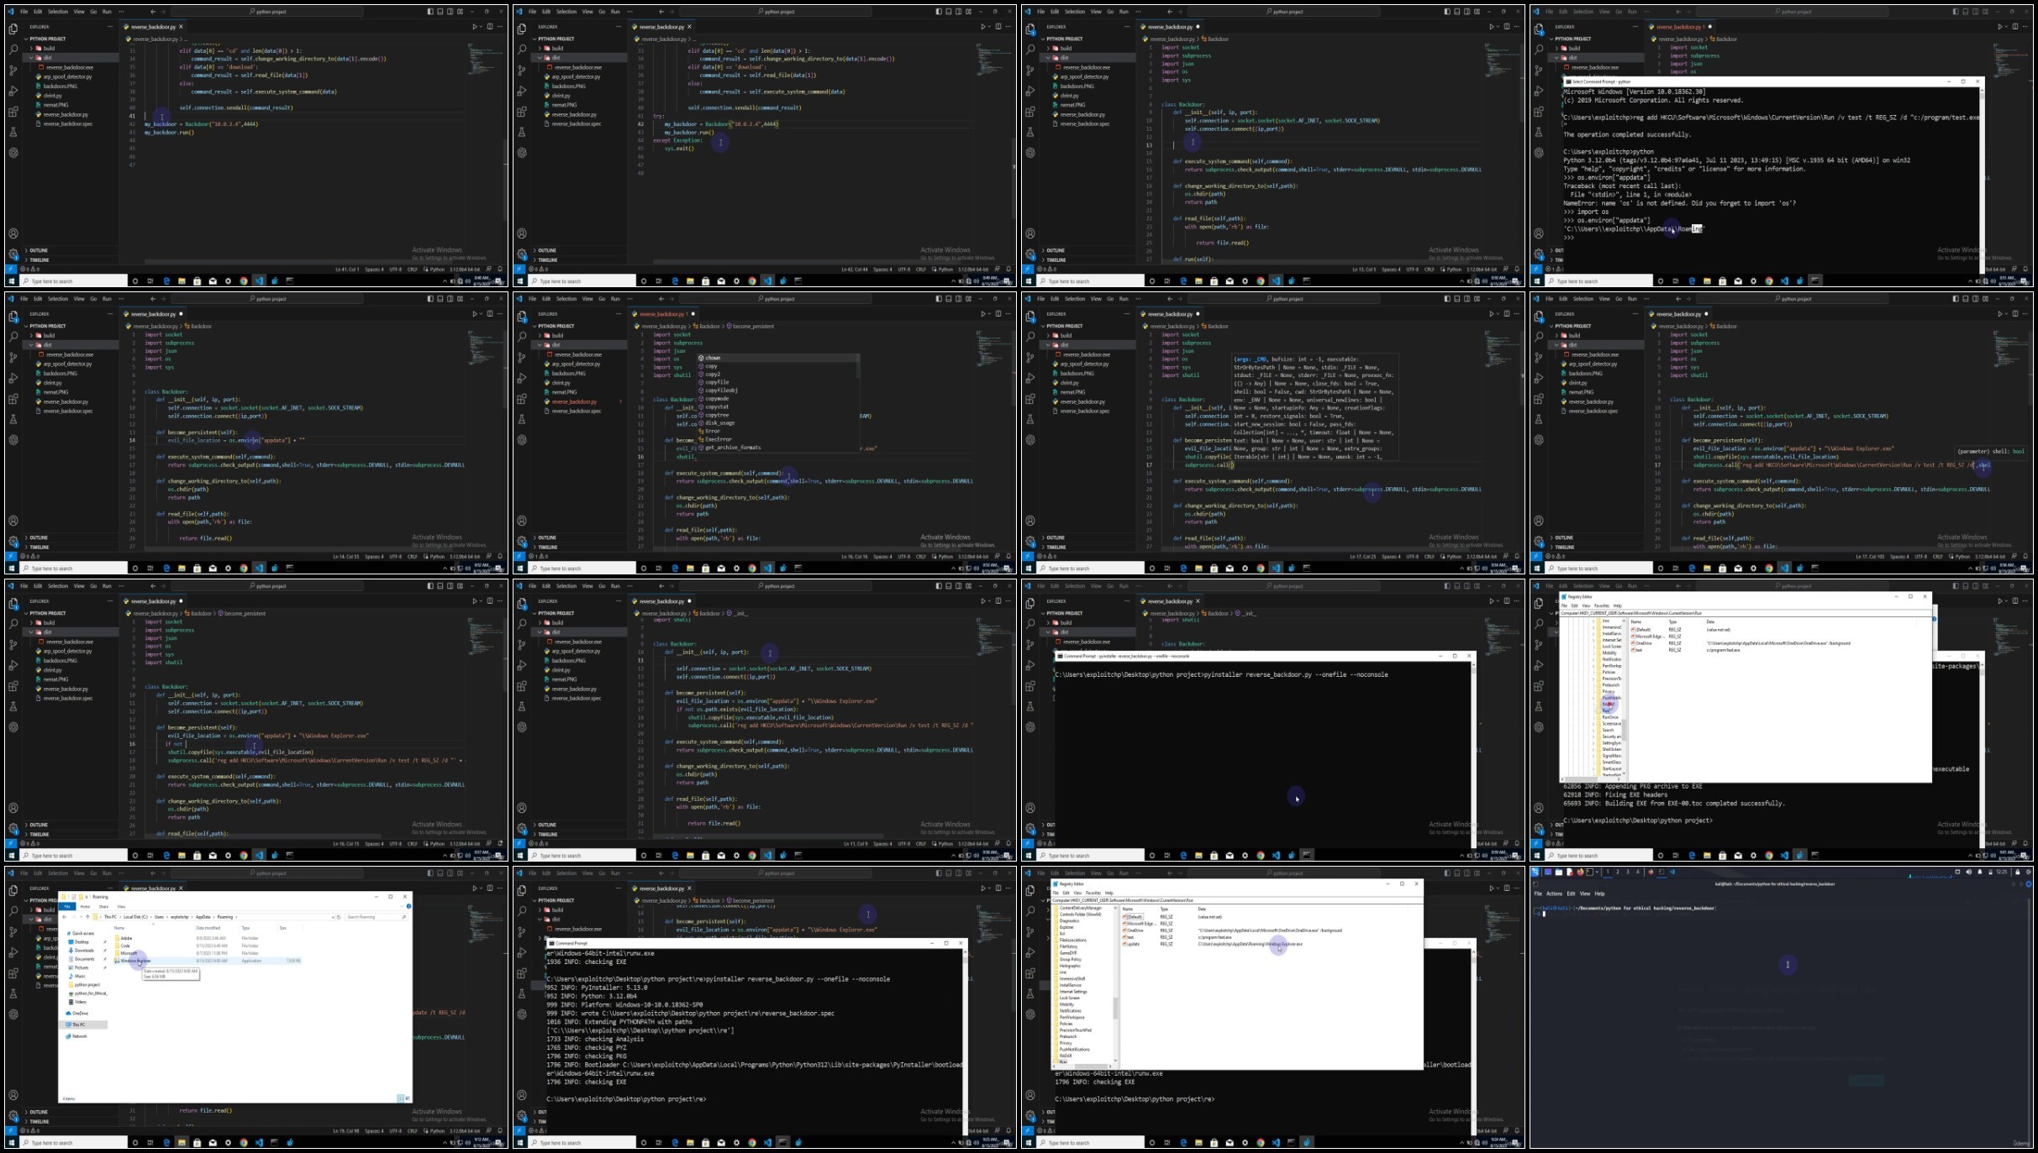Open the notifications bell in the Kali panel
This screenshot has width=2038, height=1153.
click(x=1979, y=872)
